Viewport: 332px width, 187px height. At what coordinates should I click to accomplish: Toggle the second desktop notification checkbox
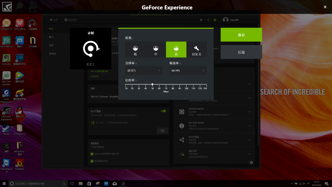[x=92, y=161]
